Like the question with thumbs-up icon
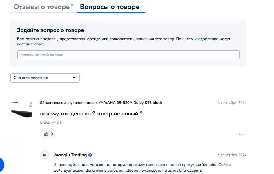The height and width of the screenshot is (174, 274). 48,134
